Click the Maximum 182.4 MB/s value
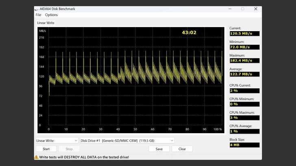The width and height of the screenshot is (296, 166). (244, 60)
